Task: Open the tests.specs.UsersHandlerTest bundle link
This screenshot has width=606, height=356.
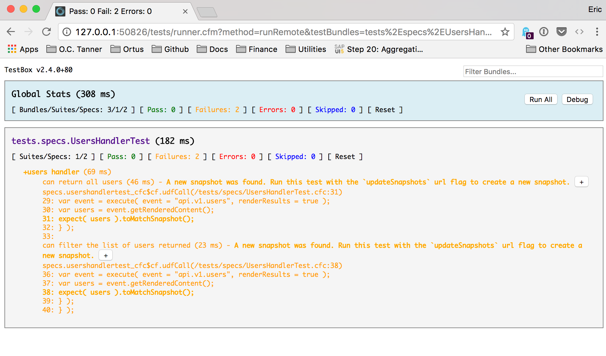Action: [x=81, y=141]
